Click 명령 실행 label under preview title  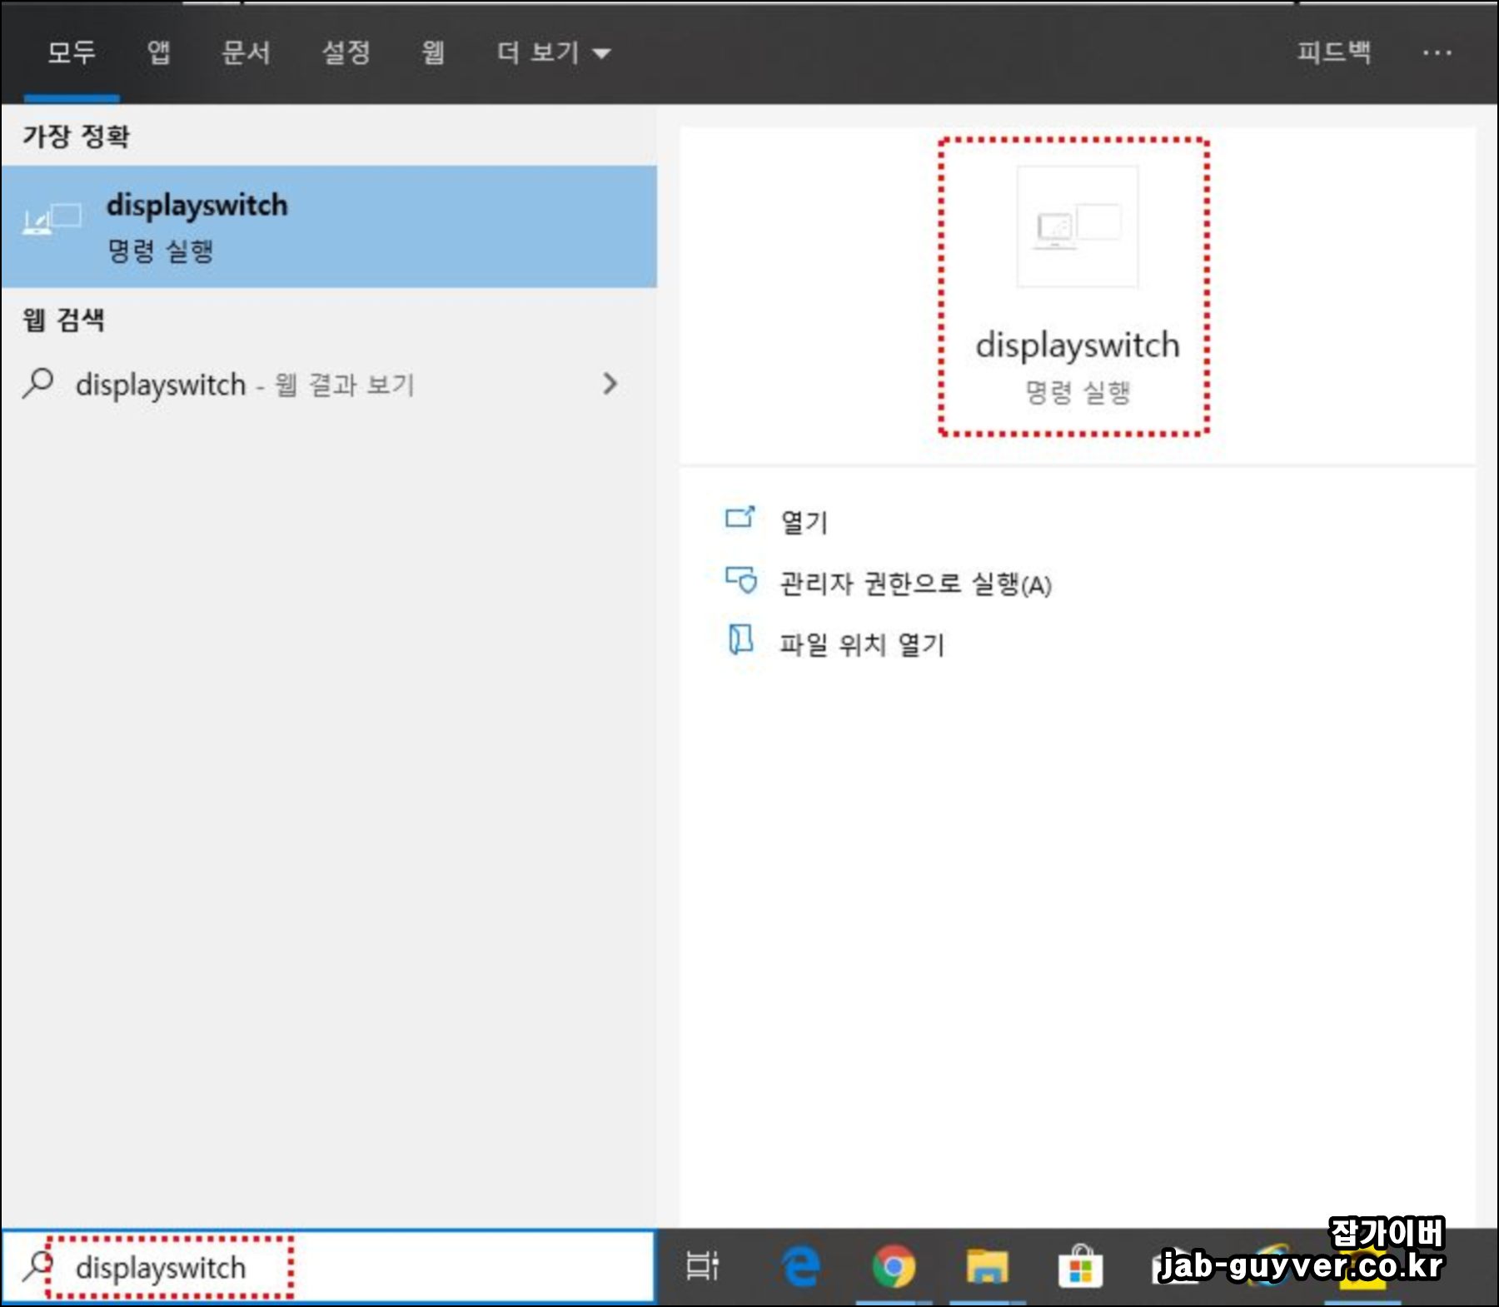click(1078, 392)
